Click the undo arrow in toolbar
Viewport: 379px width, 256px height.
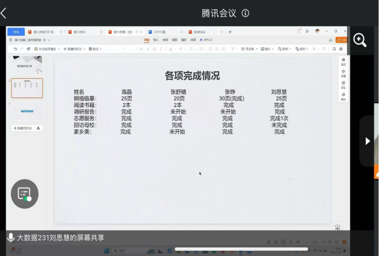pyautogui.click(x=16, y=49)
